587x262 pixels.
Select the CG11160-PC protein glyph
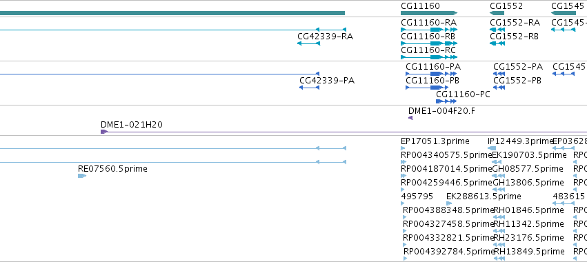[x=446, y=101]
